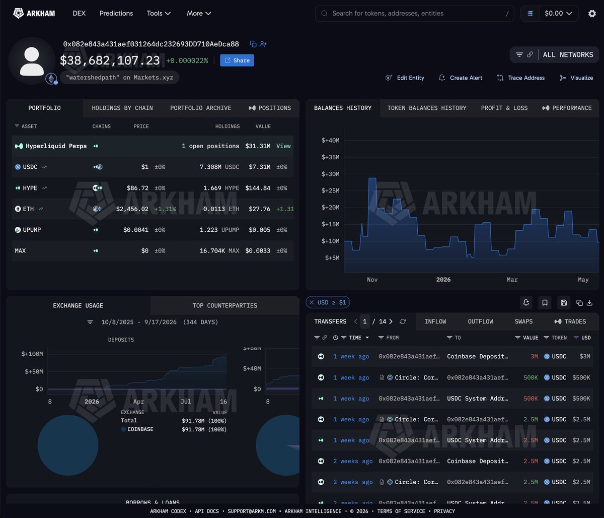
Task: Open the INFLOW tab
Action: coord(435,321)
